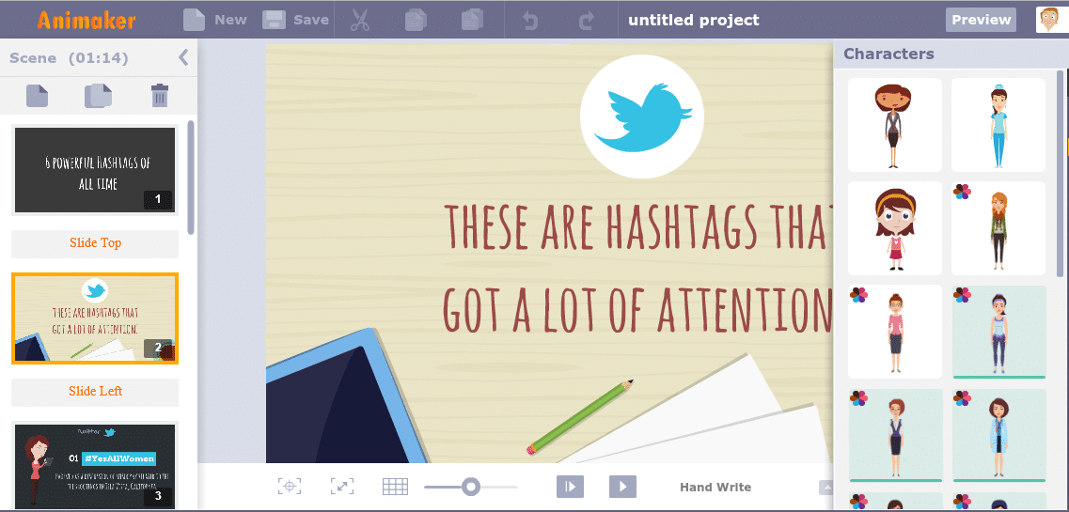
Task: Click the canvas zoom slider handle
Action: (x=471, y=487)
